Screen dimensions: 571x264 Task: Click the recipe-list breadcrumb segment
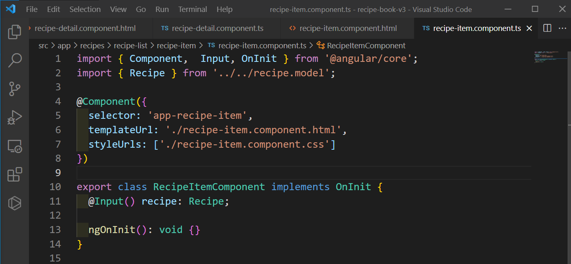pyautogui.click(x=131, y=45)
